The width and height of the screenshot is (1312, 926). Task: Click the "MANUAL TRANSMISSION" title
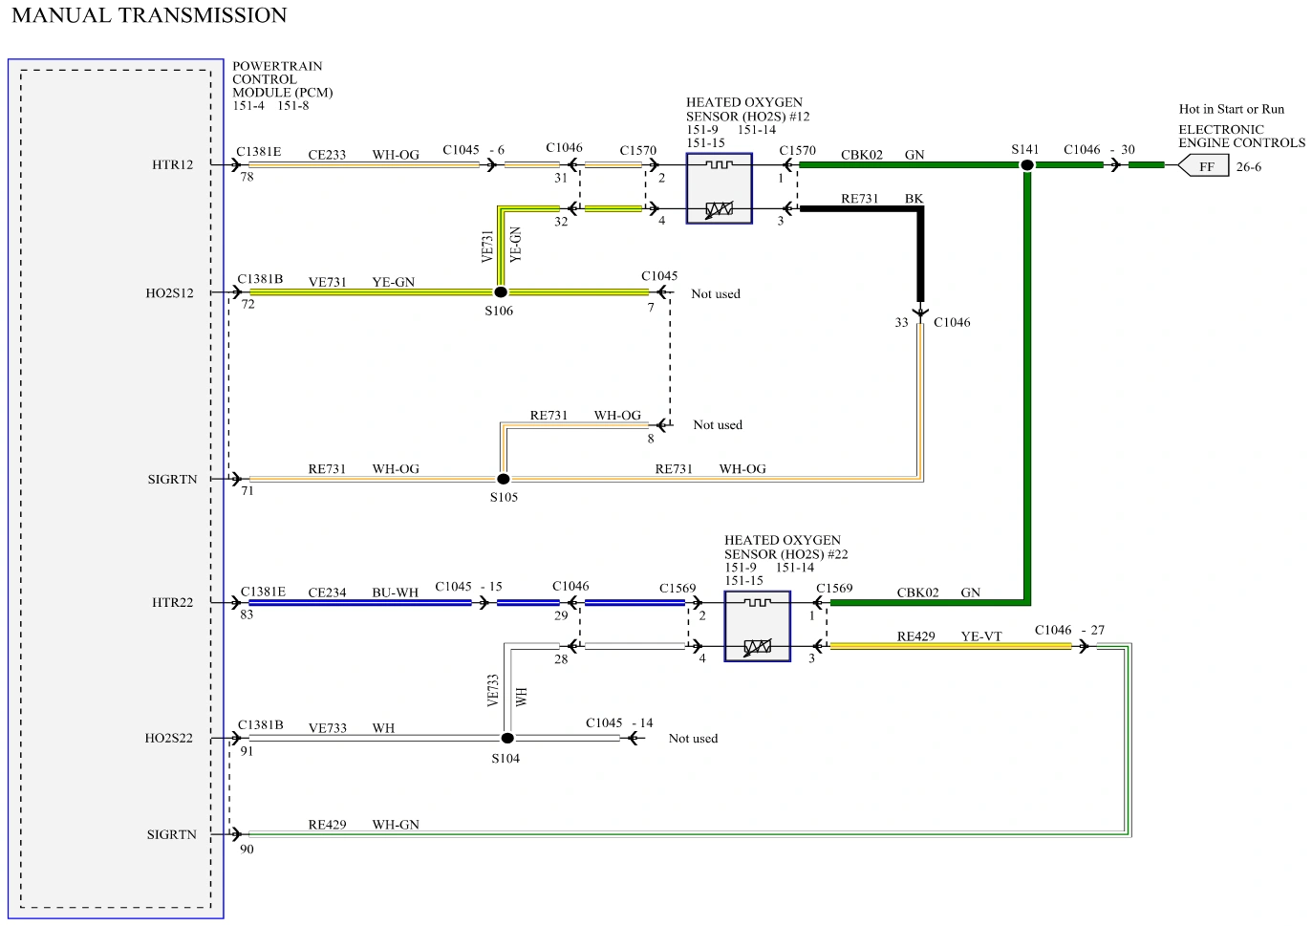click(x=149, y=15)
